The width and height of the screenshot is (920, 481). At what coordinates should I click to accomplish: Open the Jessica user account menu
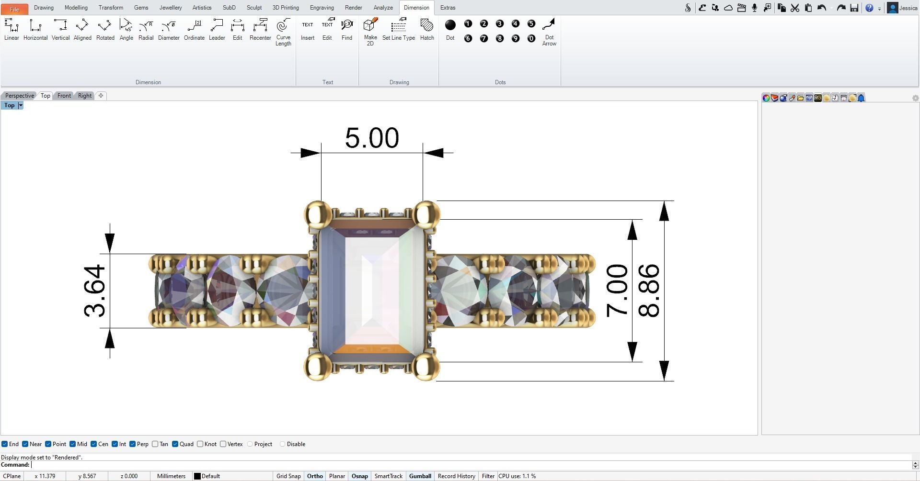tap(903, 8)
